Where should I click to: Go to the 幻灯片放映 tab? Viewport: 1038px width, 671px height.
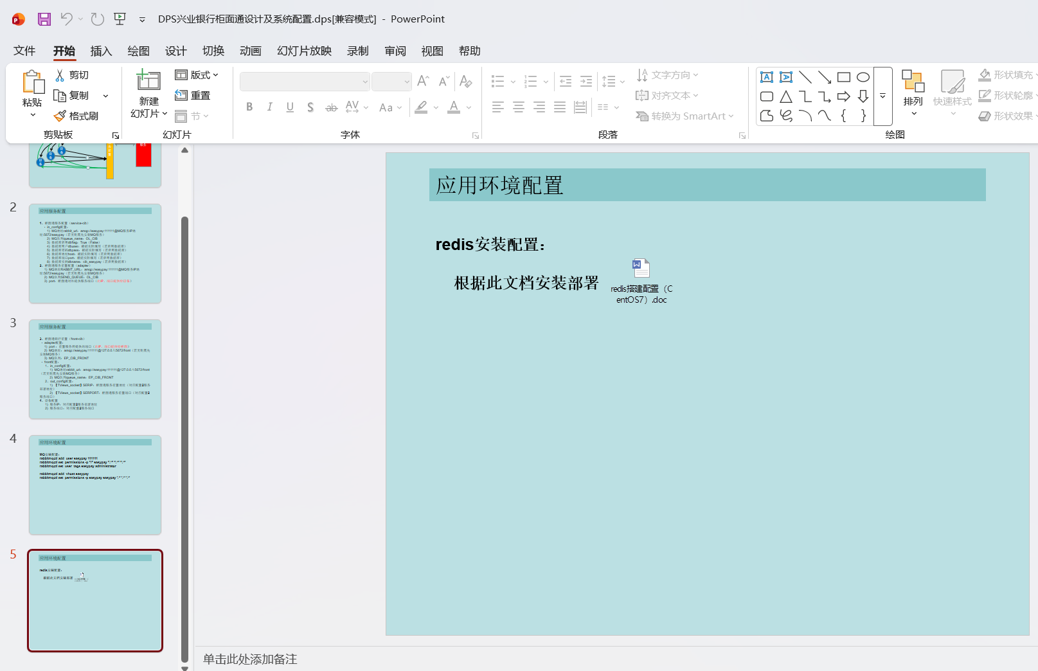[305, 51]
